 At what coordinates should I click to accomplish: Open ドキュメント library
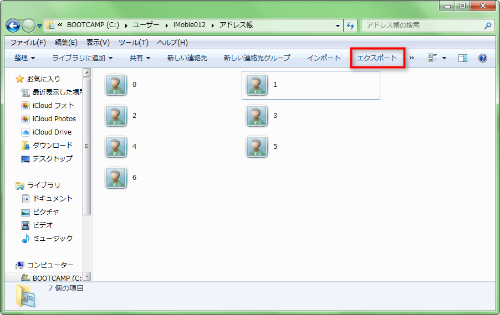tap(47, 198)
